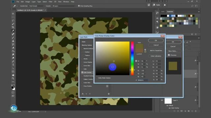
Task: Select the Hand tool
Action: 13,75
